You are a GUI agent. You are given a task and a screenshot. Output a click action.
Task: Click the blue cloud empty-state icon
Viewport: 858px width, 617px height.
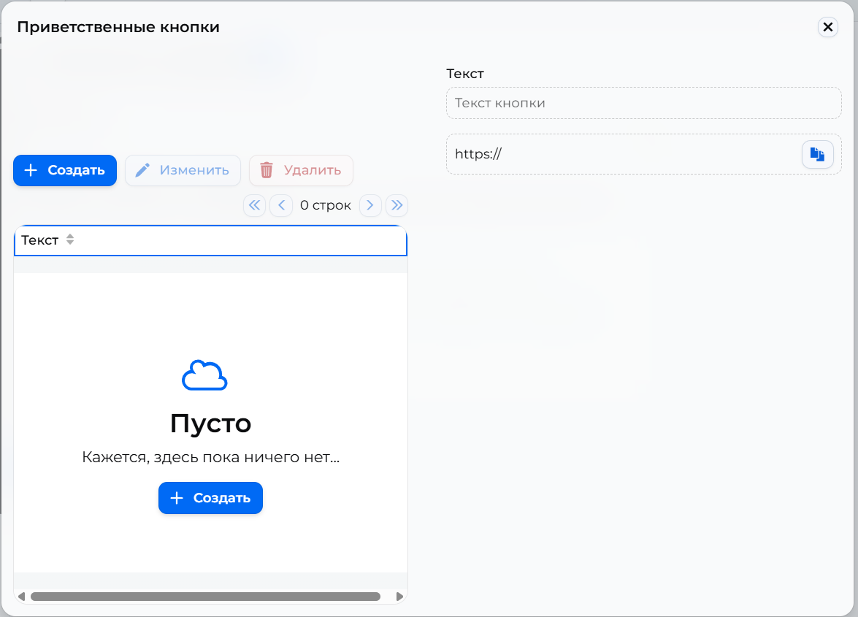[204, 375]
